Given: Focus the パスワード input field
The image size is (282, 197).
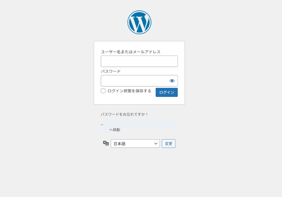Looking at the screenshot, I should tap(135, 81).
